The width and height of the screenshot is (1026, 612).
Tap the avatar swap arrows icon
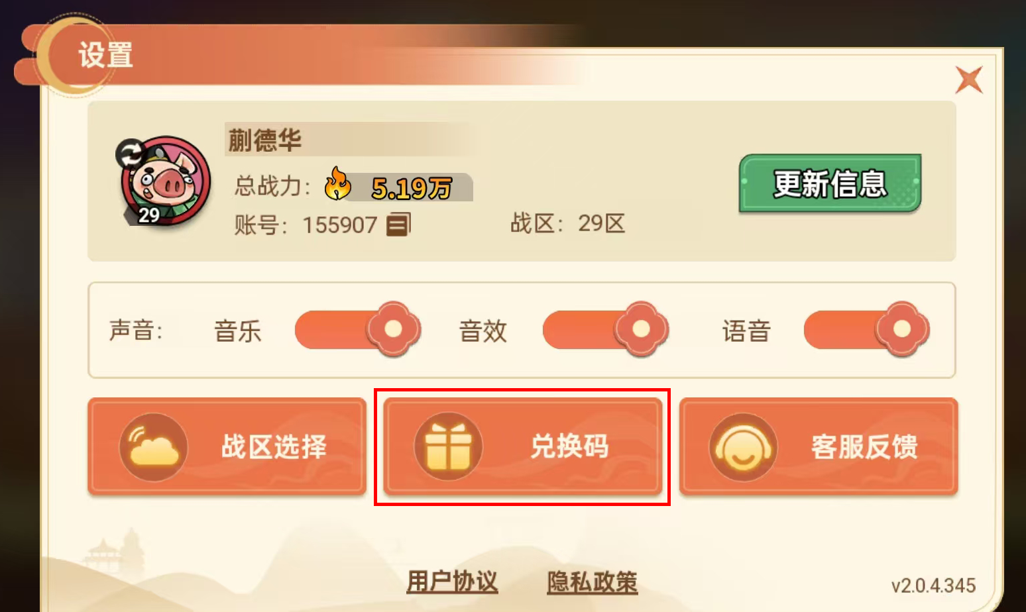[132, 154]
